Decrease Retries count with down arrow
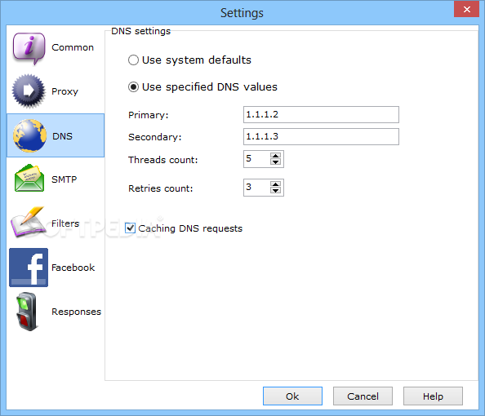485x416 pixels. pyautogui.click(x=275, y=190)
